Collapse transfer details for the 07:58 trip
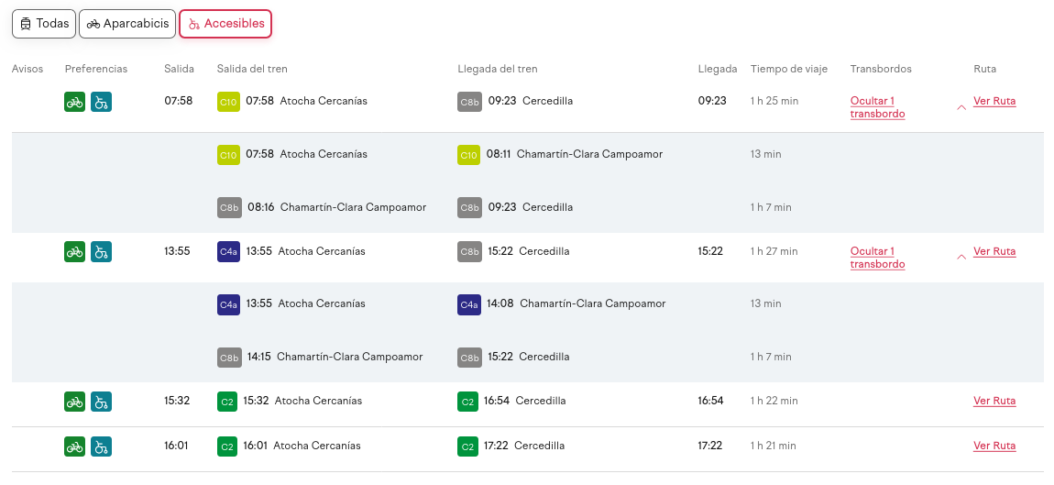Image resolution: width=1054 pixels, height=485 pixels. (877, 107)
